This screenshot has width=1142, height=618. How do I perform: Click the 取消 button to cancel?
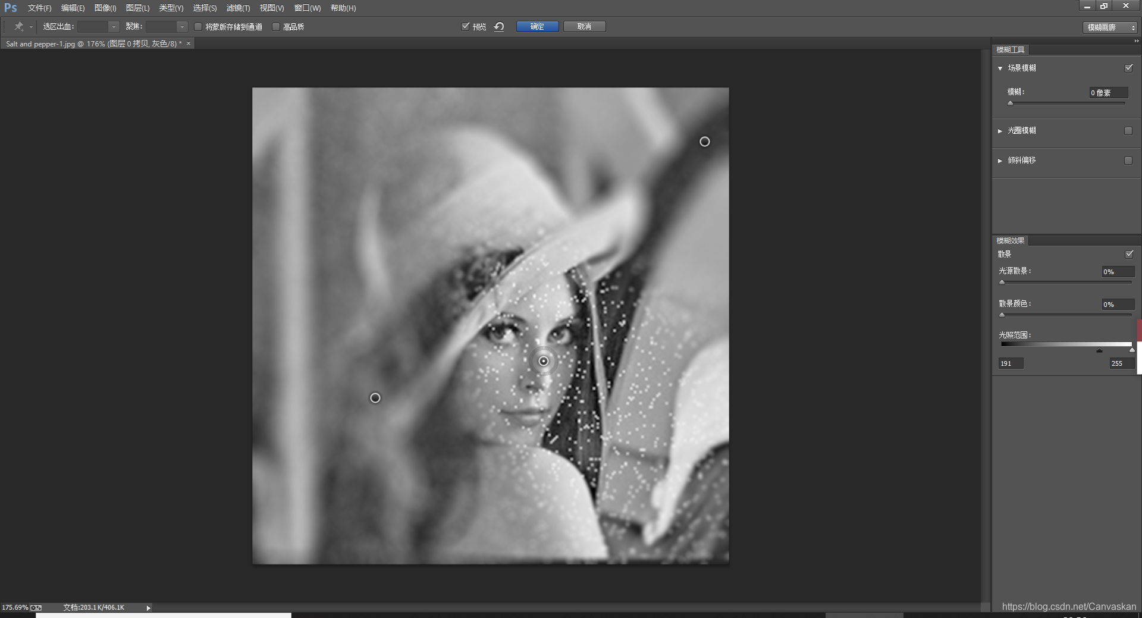pos(584,27)
